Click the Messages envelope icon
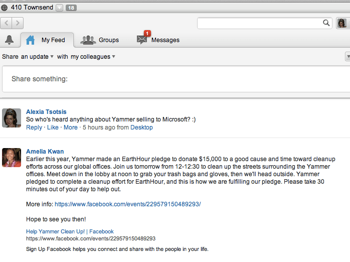 (x=142, y=40)
